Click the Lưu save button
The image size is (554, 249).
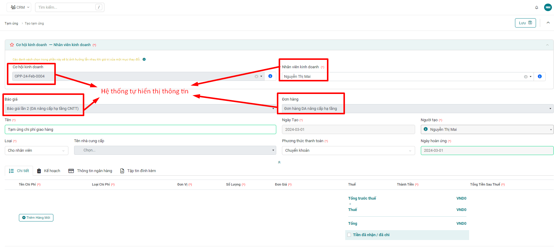pyautogui.click(x=525, y=23)
